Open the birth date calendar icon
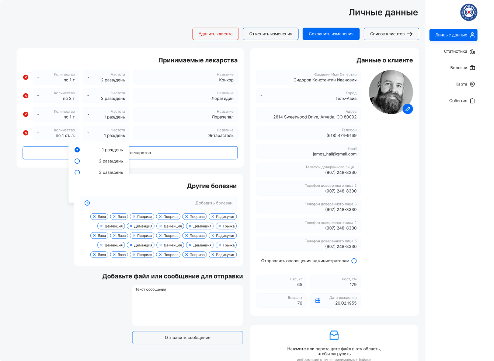494x361 pixels. (318, 301)
